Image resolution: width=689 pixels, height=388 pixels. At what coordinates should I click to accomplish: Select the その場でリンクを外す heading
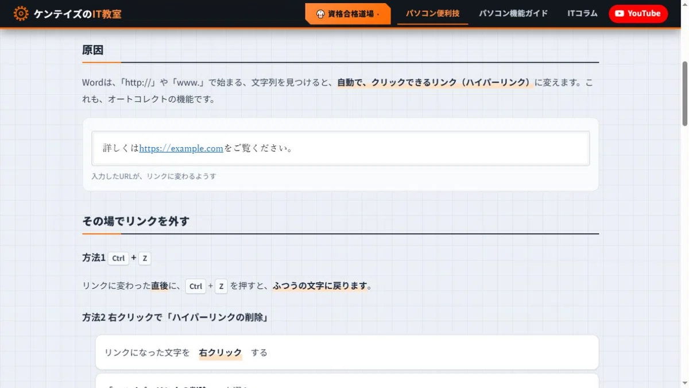pos(136,221)
